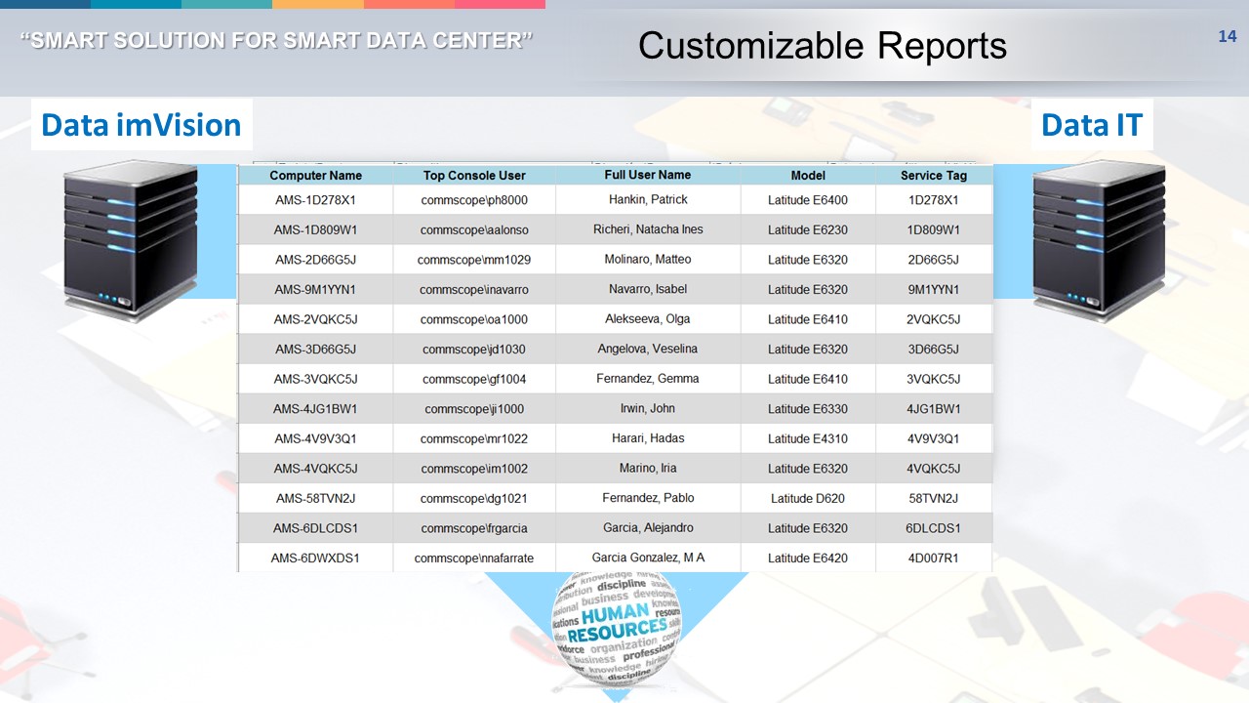1249x703 pixels.
Task: Click the Customizable Reports title
Action: point(823,45)
